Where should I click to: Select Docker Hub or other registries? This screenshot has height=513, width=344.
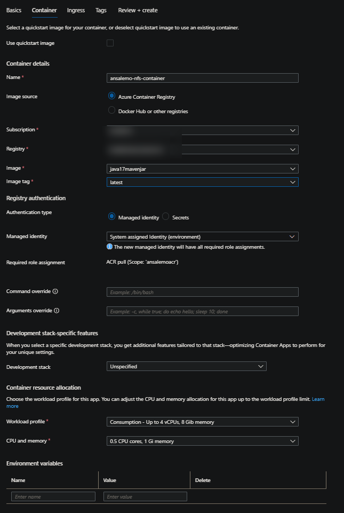[x=111, y=111]
